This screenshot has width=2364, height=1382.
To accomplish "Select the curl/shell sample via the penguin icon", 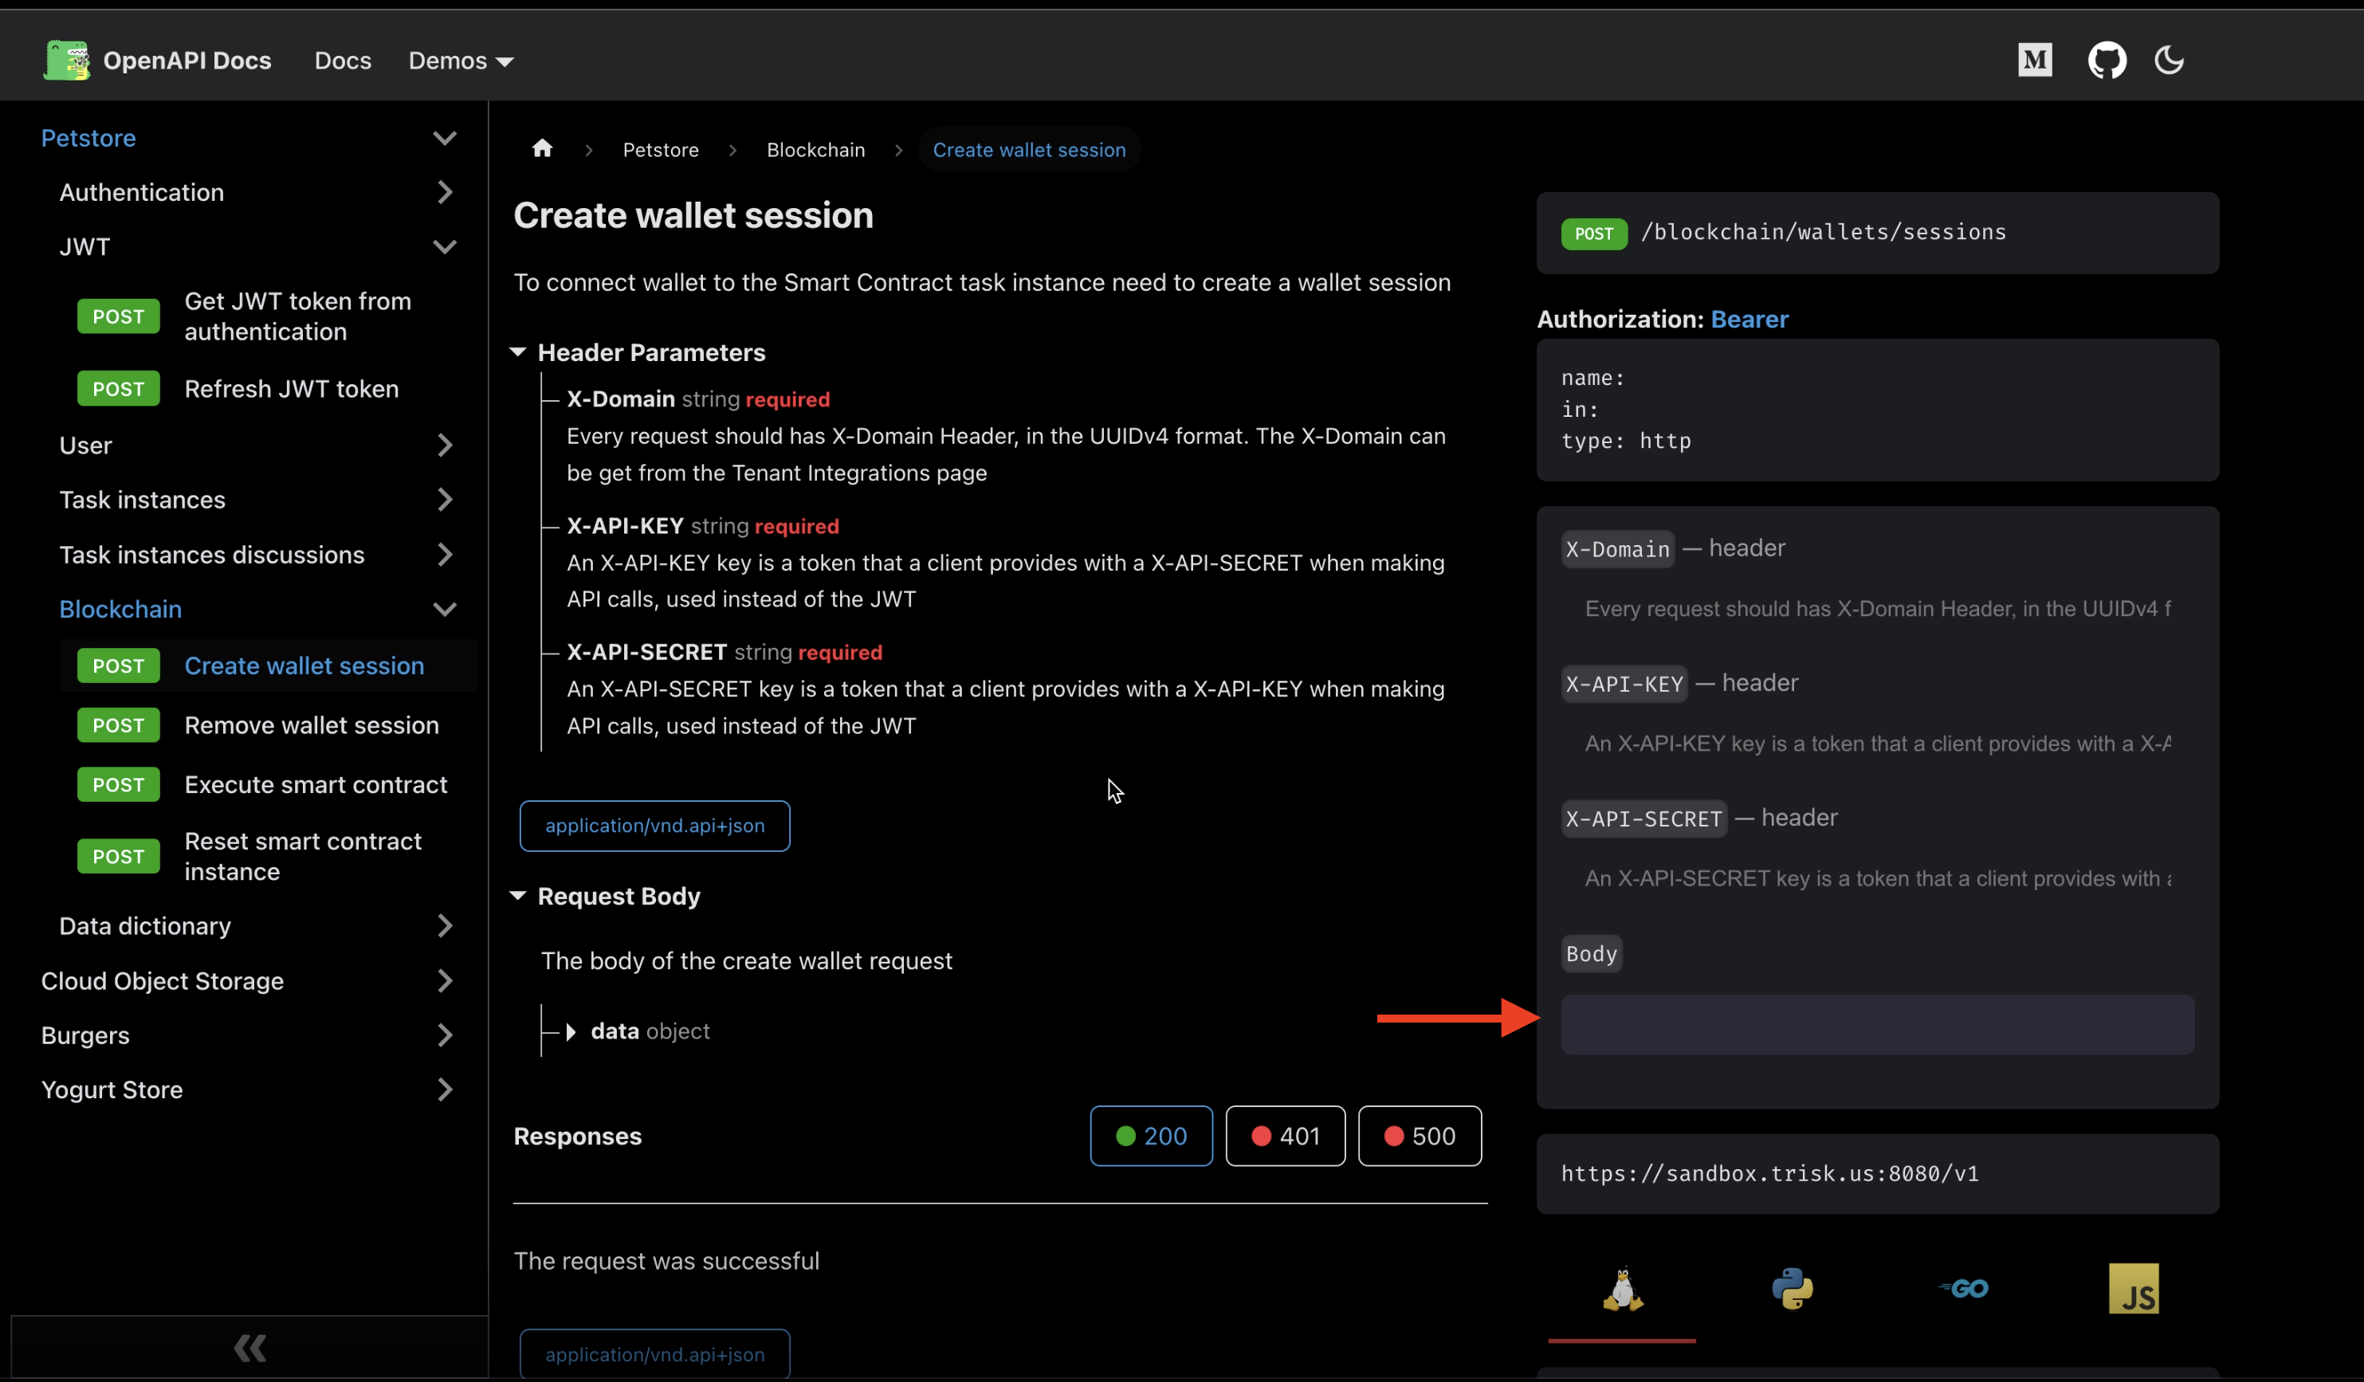I will (x=1622, y=1288).
